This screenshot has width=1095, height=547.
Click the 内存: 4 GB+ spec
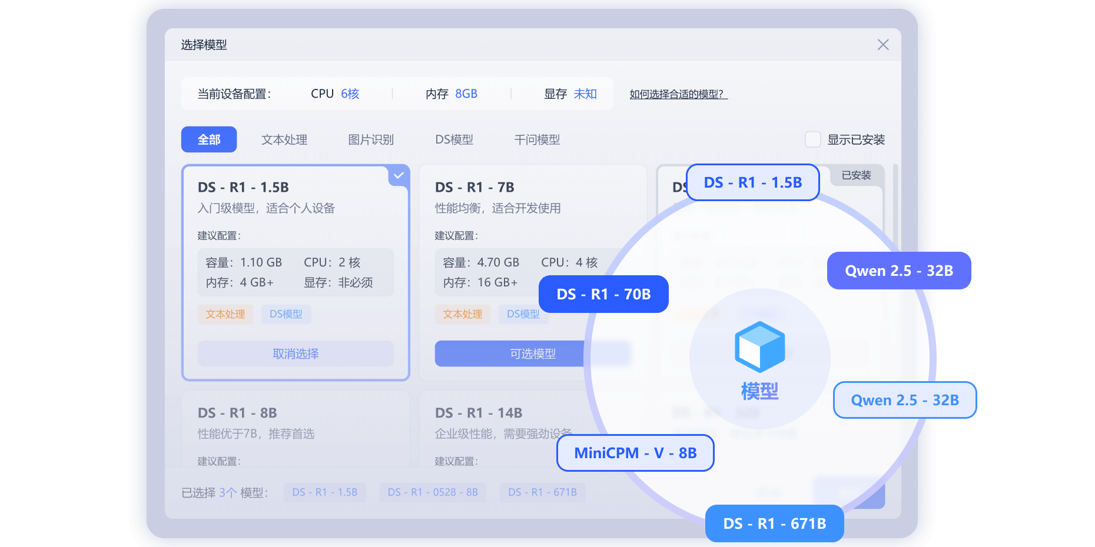[x=240, y=282]
